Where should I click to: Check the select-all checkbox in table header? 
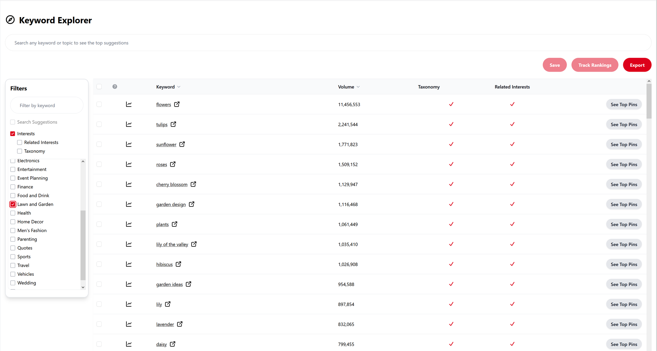coord(99,86)
